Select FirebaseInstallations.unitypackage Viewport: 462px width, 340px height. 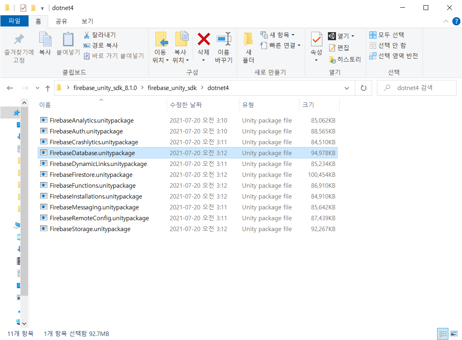(x=188, y=197)
